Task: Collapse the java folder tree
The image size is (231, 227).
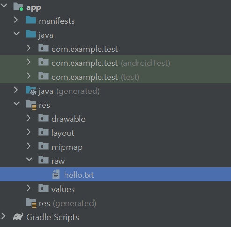Action: [16, 33]
